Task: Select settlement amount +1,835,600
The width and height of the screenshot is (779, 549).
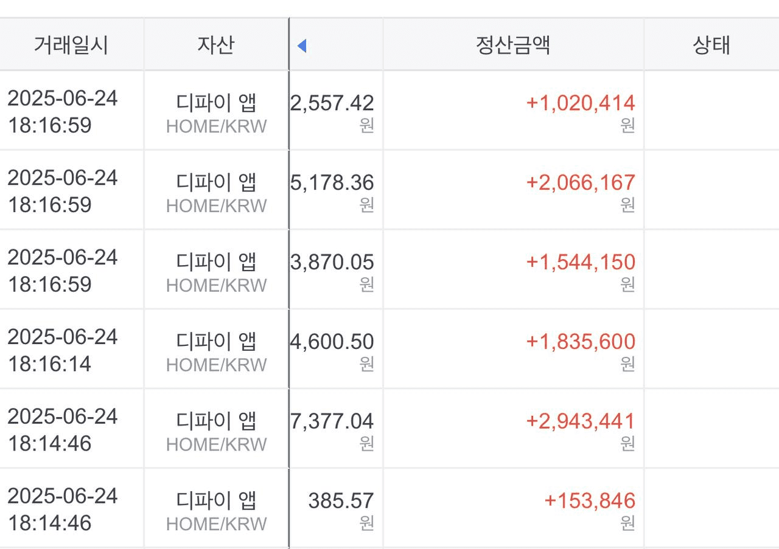Action: [x=581, y=342]
